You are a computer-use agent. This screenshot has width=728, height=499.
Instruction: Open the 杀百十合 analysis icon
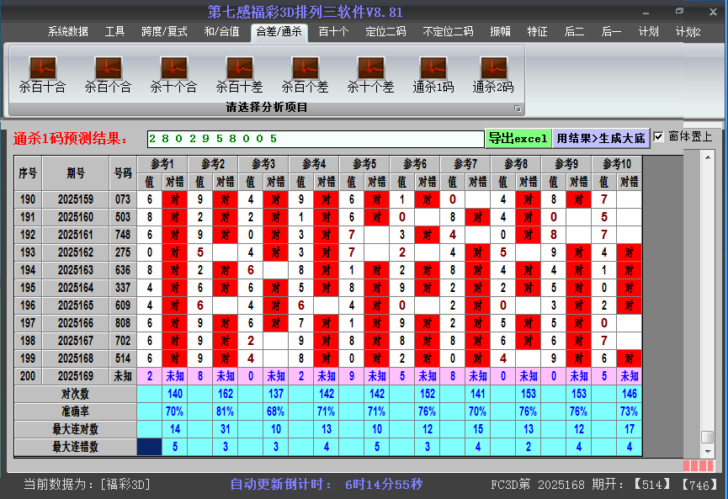point(42,75)
